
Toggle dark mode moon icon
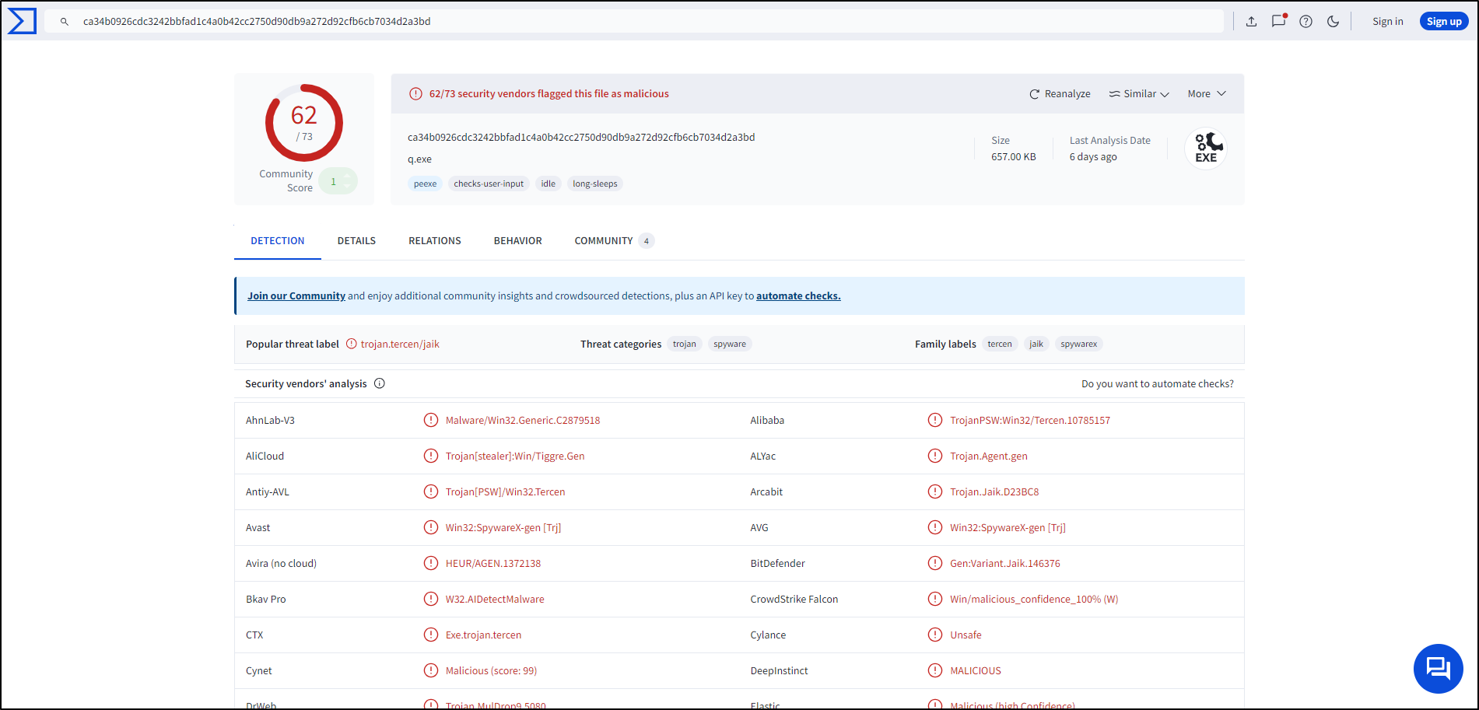tap(1333, 22)
